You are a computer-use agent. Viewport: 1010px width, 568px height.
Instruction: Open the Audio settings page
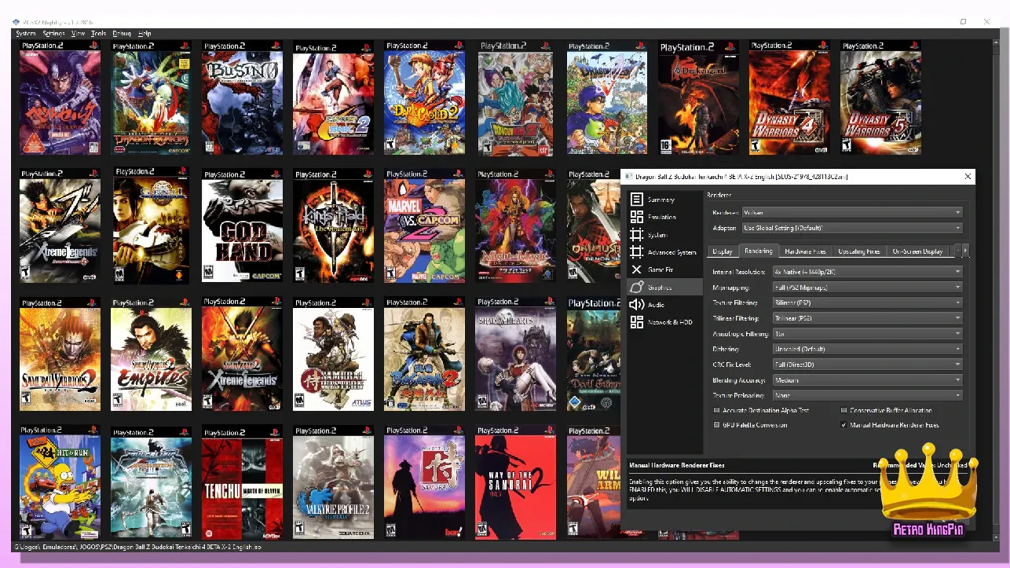click(664, 305)
